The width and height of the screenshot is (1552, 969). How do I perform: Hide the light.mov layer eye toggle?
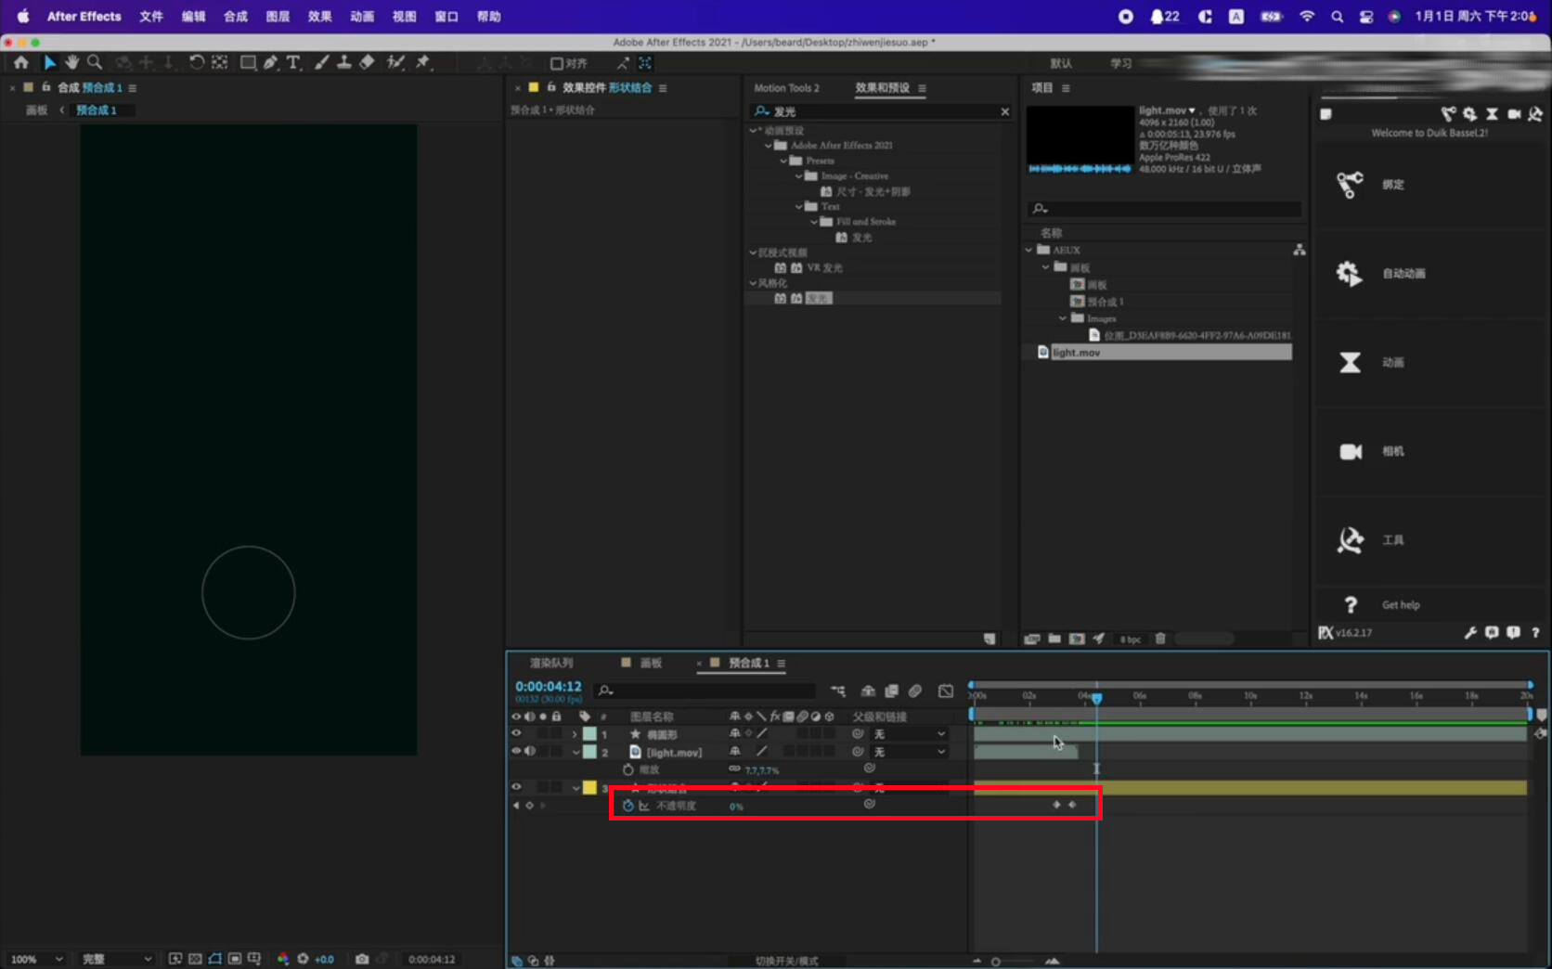[x=516, y=752]
